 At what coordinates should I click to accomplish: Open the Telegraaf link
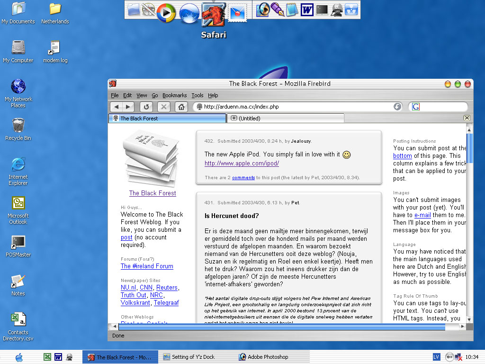pos(166,303)
